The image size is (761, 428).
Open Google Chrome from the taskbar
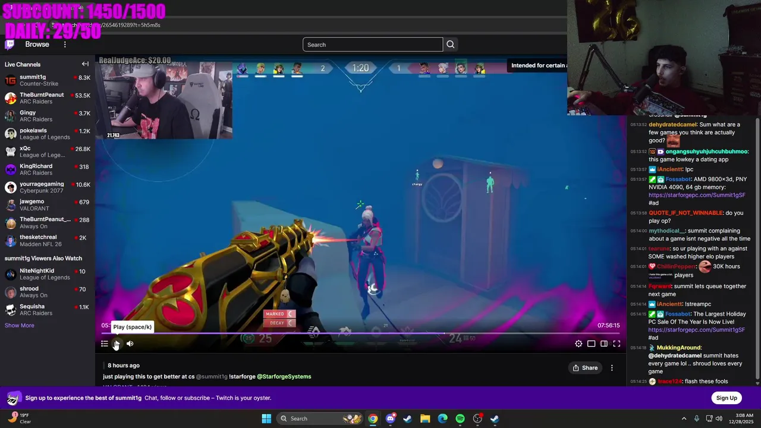coord(373,418)
